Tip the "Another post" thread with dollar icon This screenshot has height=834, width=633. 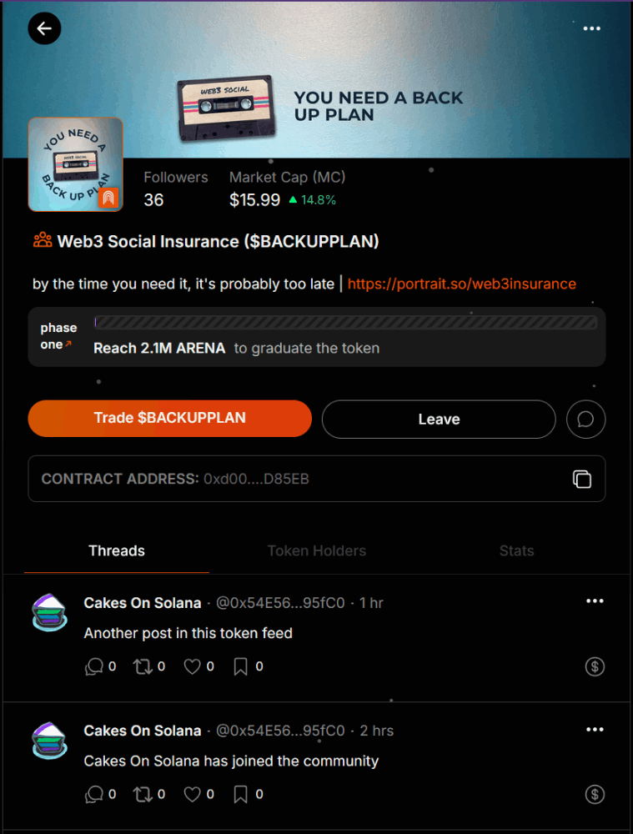[595, 666]
